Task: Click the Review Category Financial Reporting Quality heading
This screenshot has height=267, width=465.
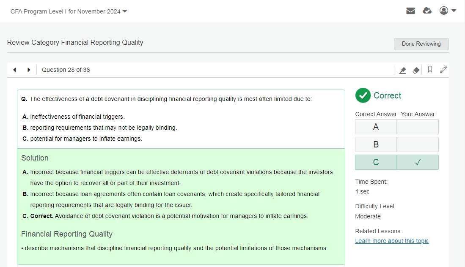Action: (x=75, y=42)
